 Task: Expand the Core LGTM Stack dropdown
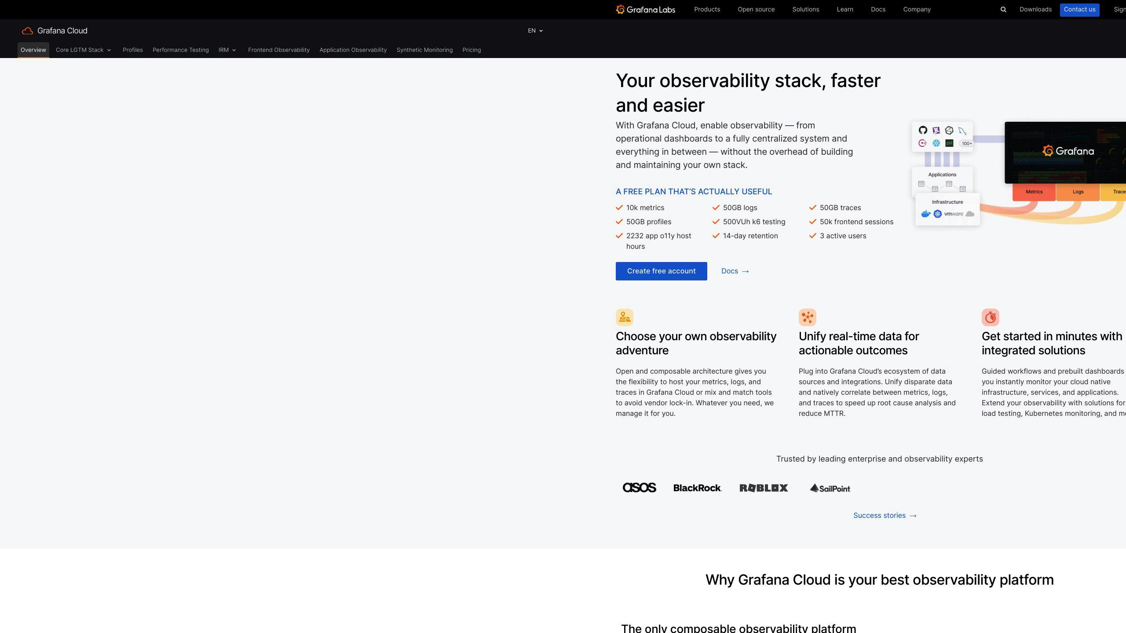(83, 50)
